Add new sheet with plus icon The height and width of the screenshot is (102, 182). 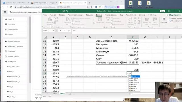pos(70,94)
